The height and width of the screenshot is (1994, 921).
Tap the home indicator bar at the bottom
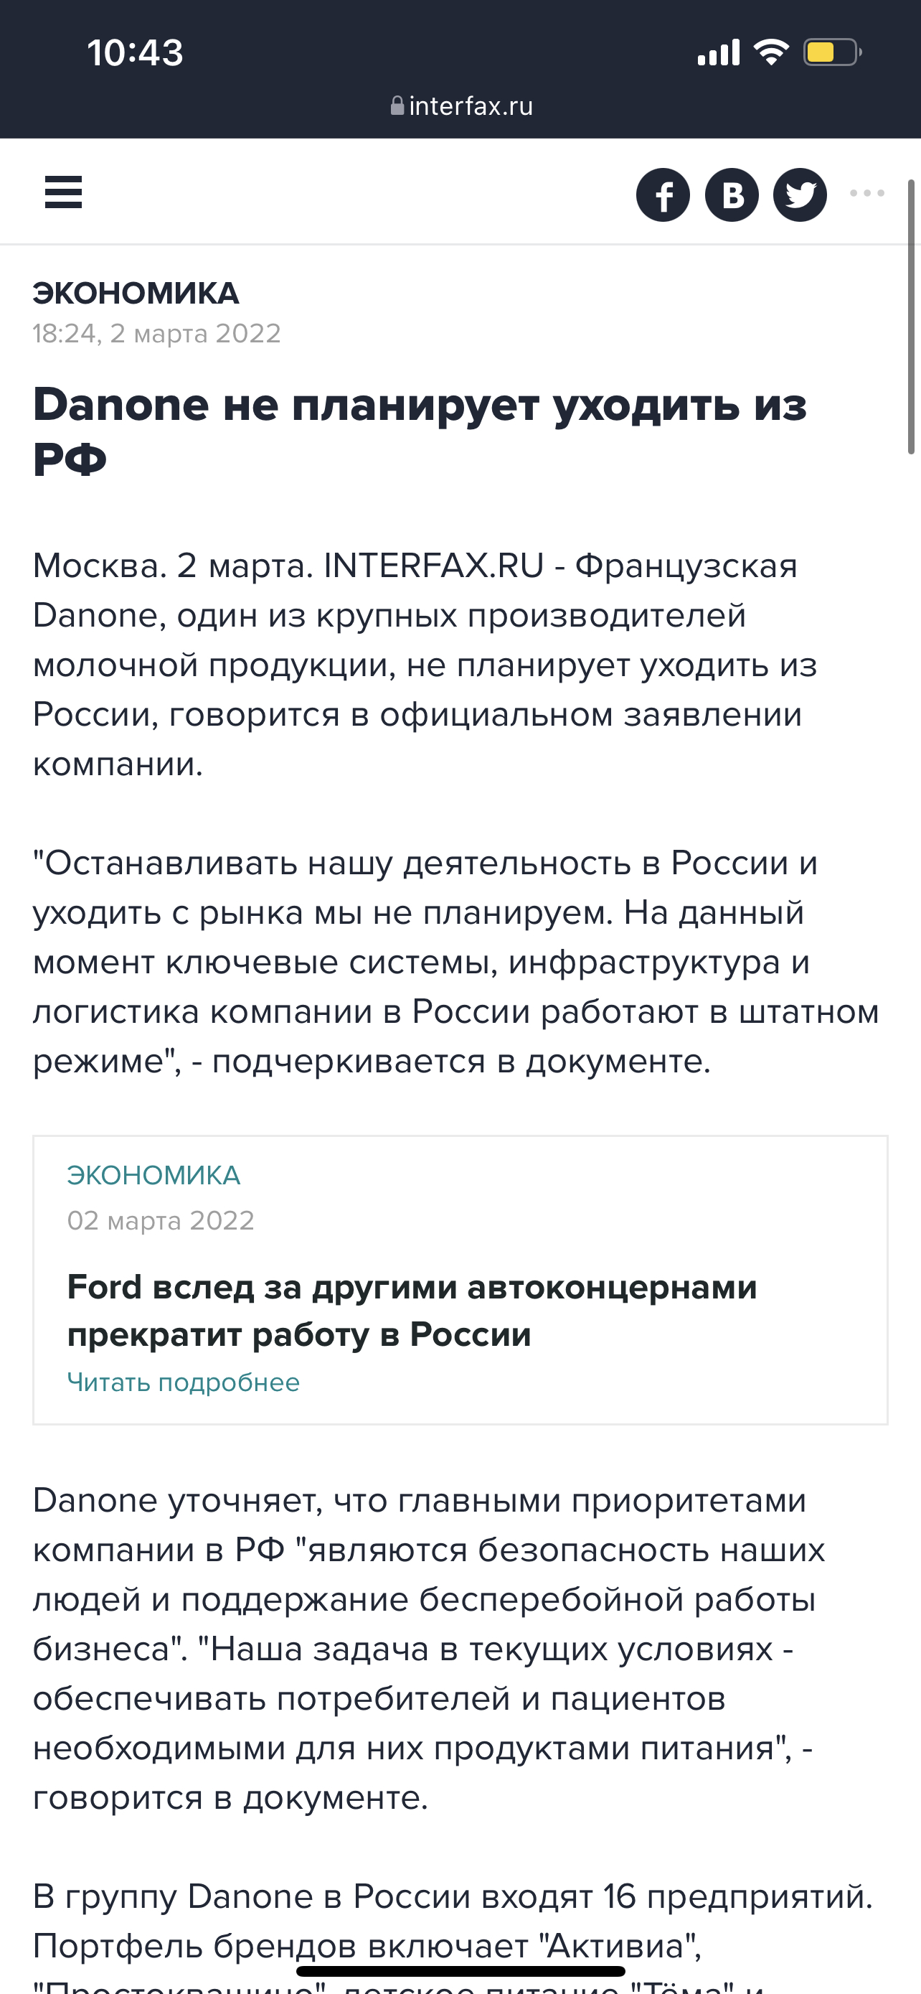pos(461,1971)
